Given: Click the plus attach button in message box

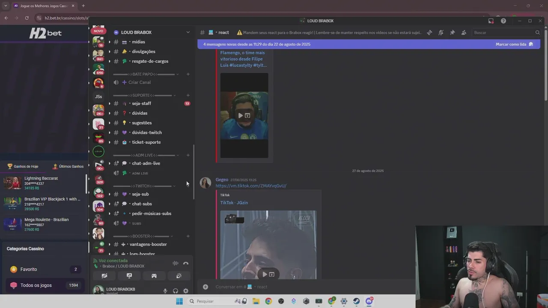Looking at the screenshot, I should [x=205, y=287].
